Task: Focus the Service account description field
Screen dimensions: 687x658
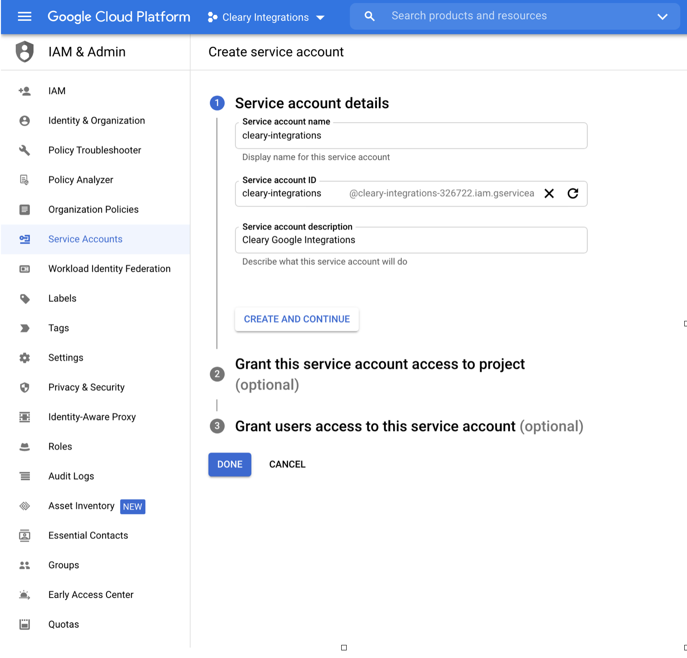Action: [x=411, y=240]
